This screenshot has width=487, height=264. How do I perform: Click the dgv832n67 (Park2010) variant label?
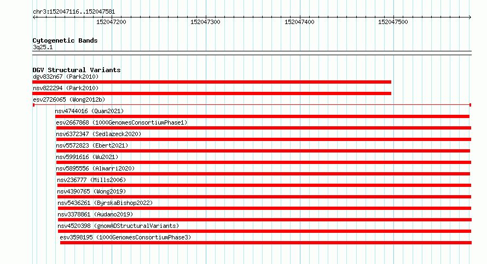coord(66,77)
